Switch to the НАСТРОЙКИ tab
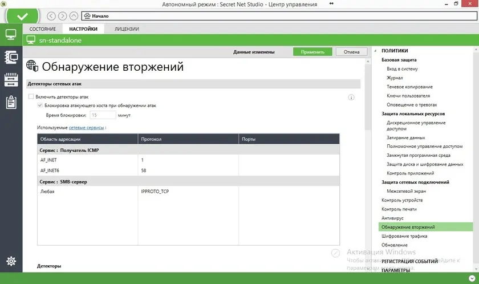Viewport: 479px width, 284px height. pos(83,29)
